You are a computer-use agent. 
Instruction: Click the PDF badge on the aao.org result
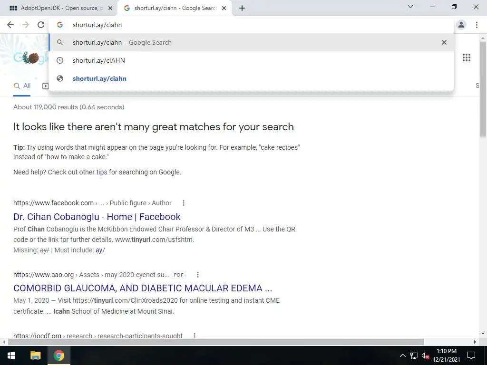click(179, 275)
